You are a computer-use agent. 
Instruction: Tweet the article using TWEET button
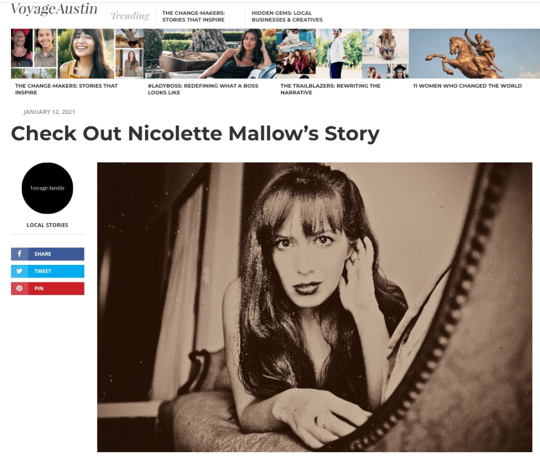tap(47, 271)
